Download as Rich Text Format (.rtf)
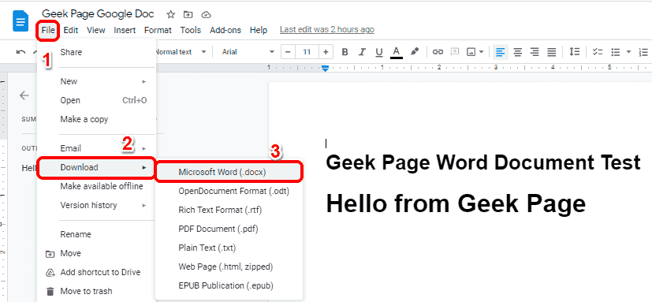Image resolution: width=652 pixels, height=302 pixels. tap(229, 210)
